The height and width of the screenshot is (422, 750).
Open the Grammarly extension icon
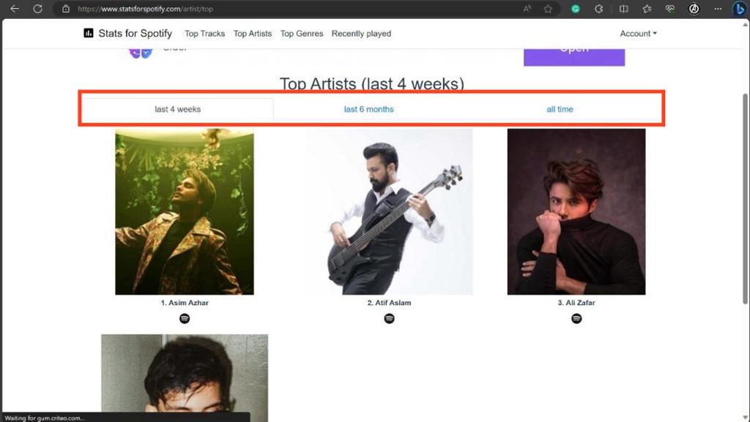pyautogui.click(x=576, y=9)
